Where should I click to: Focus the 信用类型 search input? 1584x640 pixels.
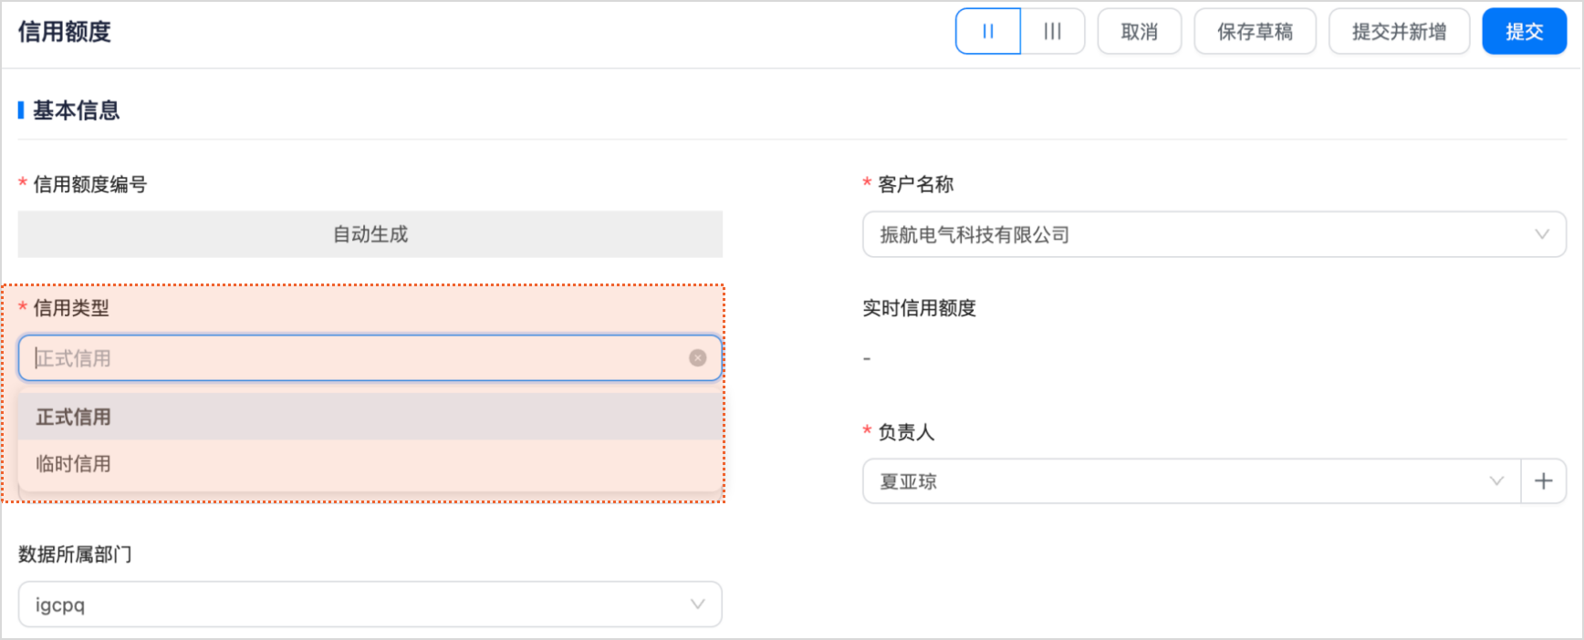pos(356,358)
